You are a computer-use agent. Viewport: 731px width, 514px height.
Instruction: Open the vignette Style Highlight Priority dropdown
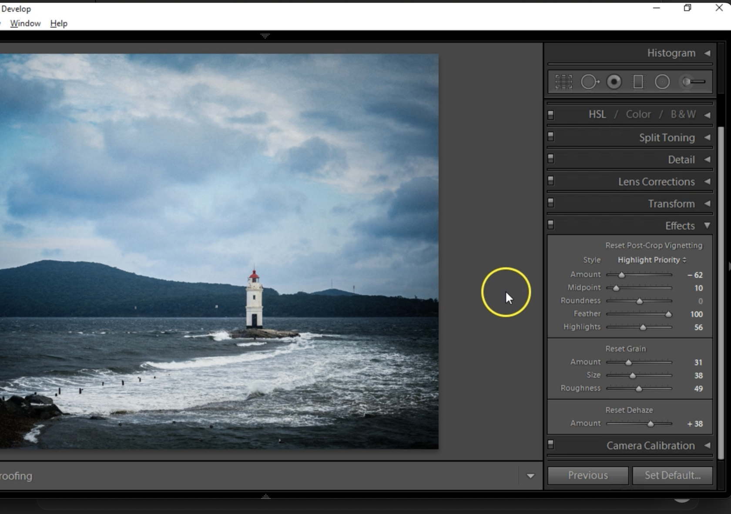[651, 260]
